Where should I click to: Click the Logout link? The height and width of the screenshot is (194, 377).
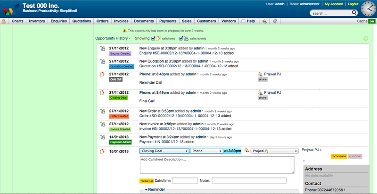coord(352,4)
